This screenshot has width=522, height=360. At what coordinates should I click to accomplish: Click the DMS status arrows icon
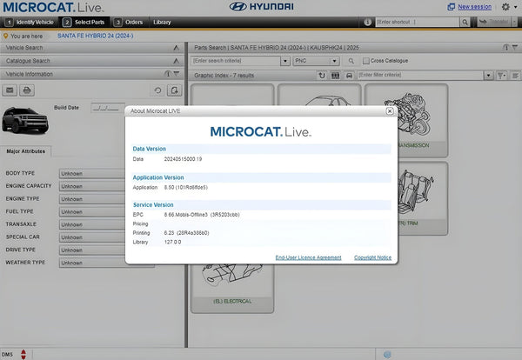[x=23, y=354]
